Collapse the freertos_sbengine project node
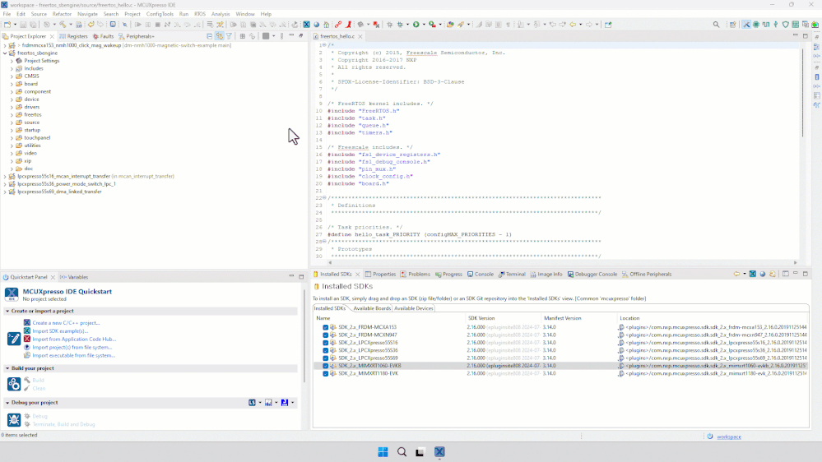The image size is (822, 462). click(5, 53)
